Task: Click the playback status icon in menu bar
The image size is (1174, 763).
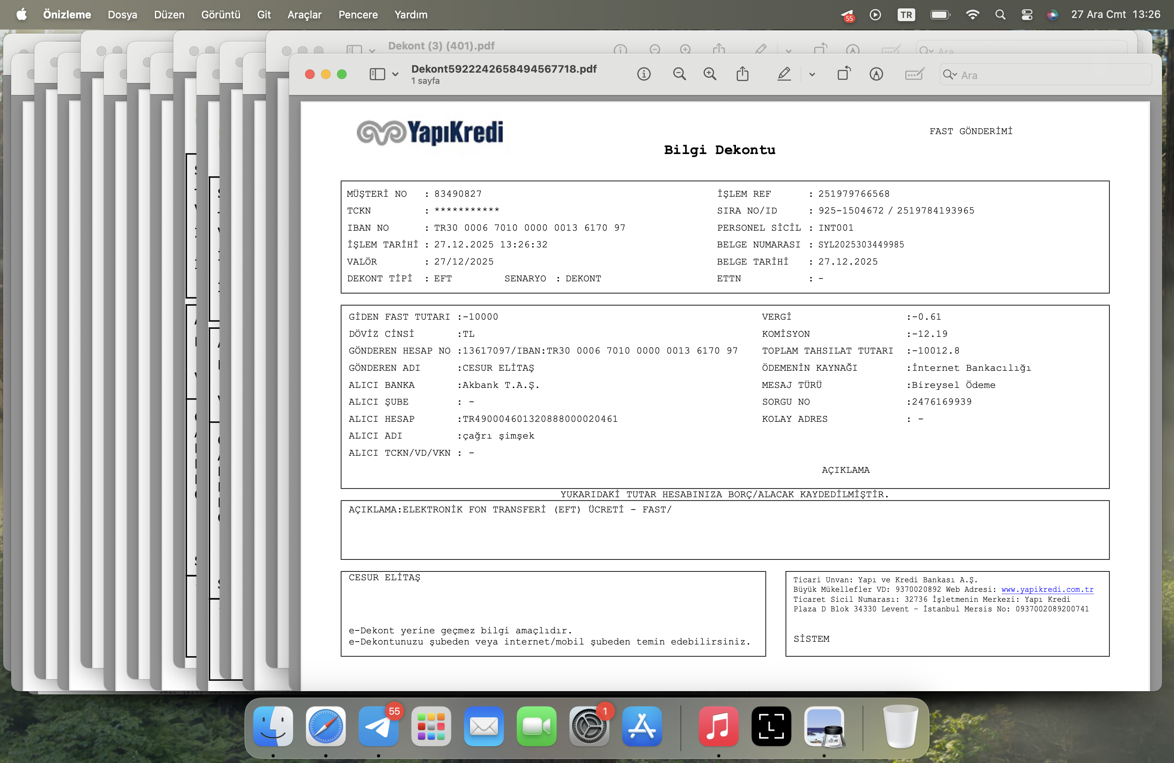Action: [x=875, y=15]
